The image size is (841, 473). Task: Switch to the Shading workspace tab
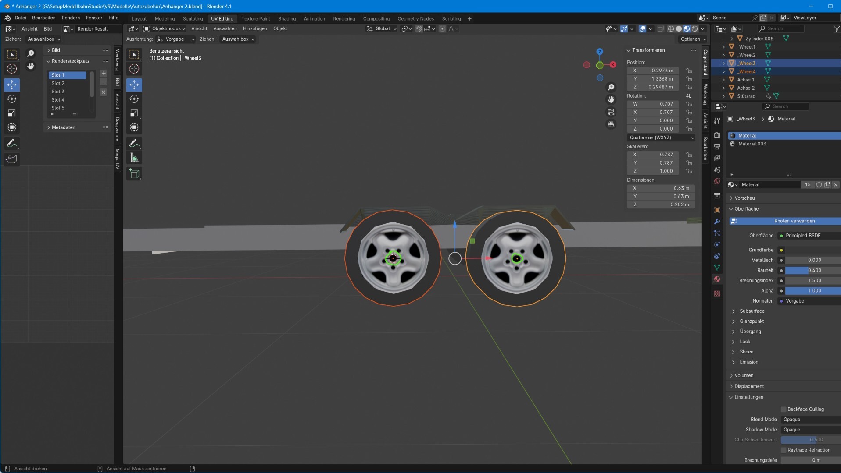coord(287,18)
